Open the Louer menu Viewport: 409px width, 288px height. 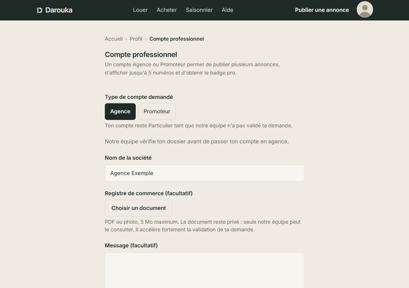pyautogui.click(x=140, y=10)
